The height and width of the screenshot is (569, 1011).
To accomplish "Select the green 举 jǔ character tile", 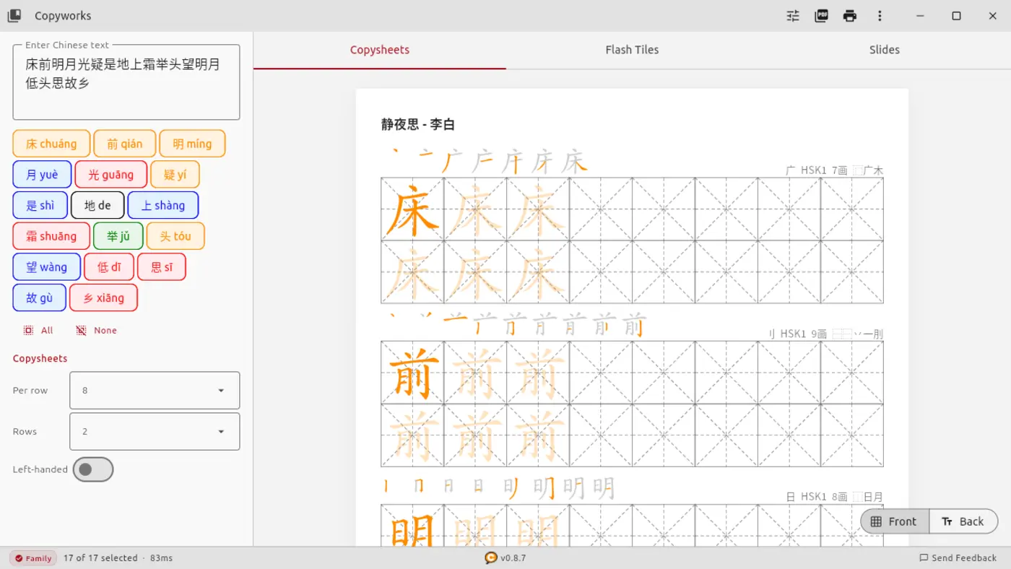I will pos(118,235).
